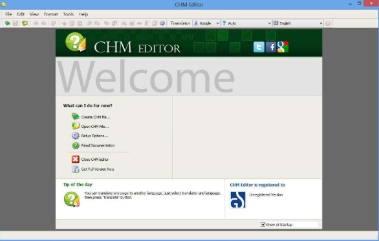The image size is (379, 241).
Task: Minimize the CHM Editor window
Action: [351, 4]
